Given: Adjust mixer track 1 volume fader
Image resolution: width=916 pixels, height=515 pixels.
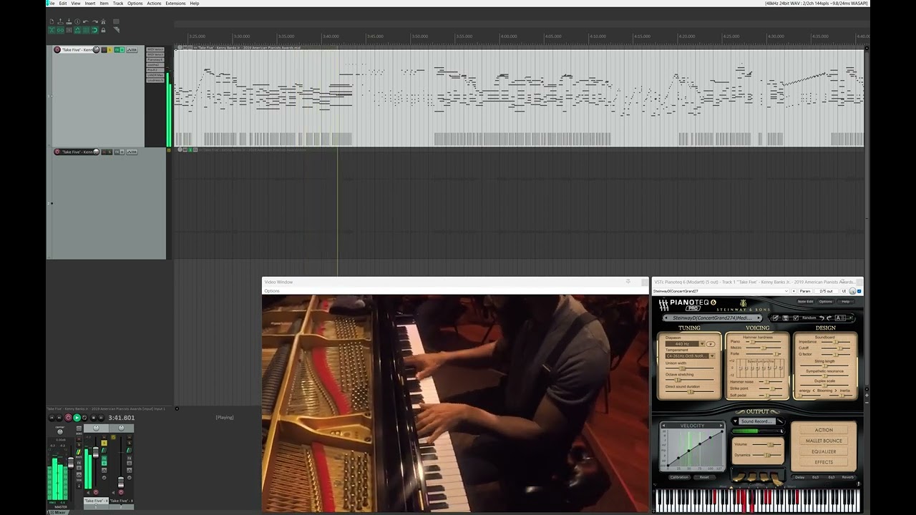Looking at the screenshot, I should tap(96, 452).
